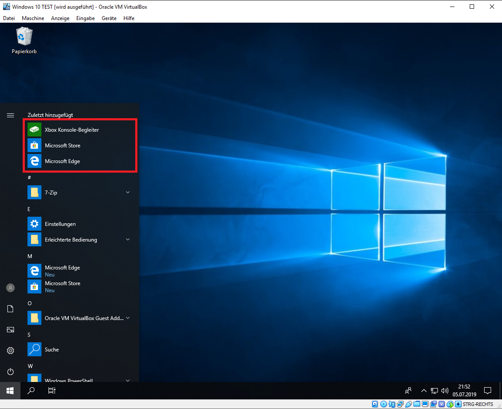Click the W section header letter

click(x=30, y=366)
